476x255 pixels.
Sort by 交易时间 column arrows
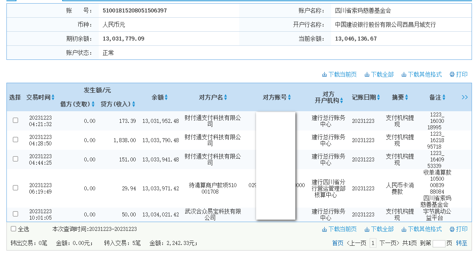pyautogui.click(x=53, y=98)
